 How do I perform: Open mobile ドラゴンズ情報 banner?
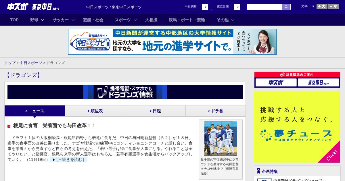(x=125, y=92)
